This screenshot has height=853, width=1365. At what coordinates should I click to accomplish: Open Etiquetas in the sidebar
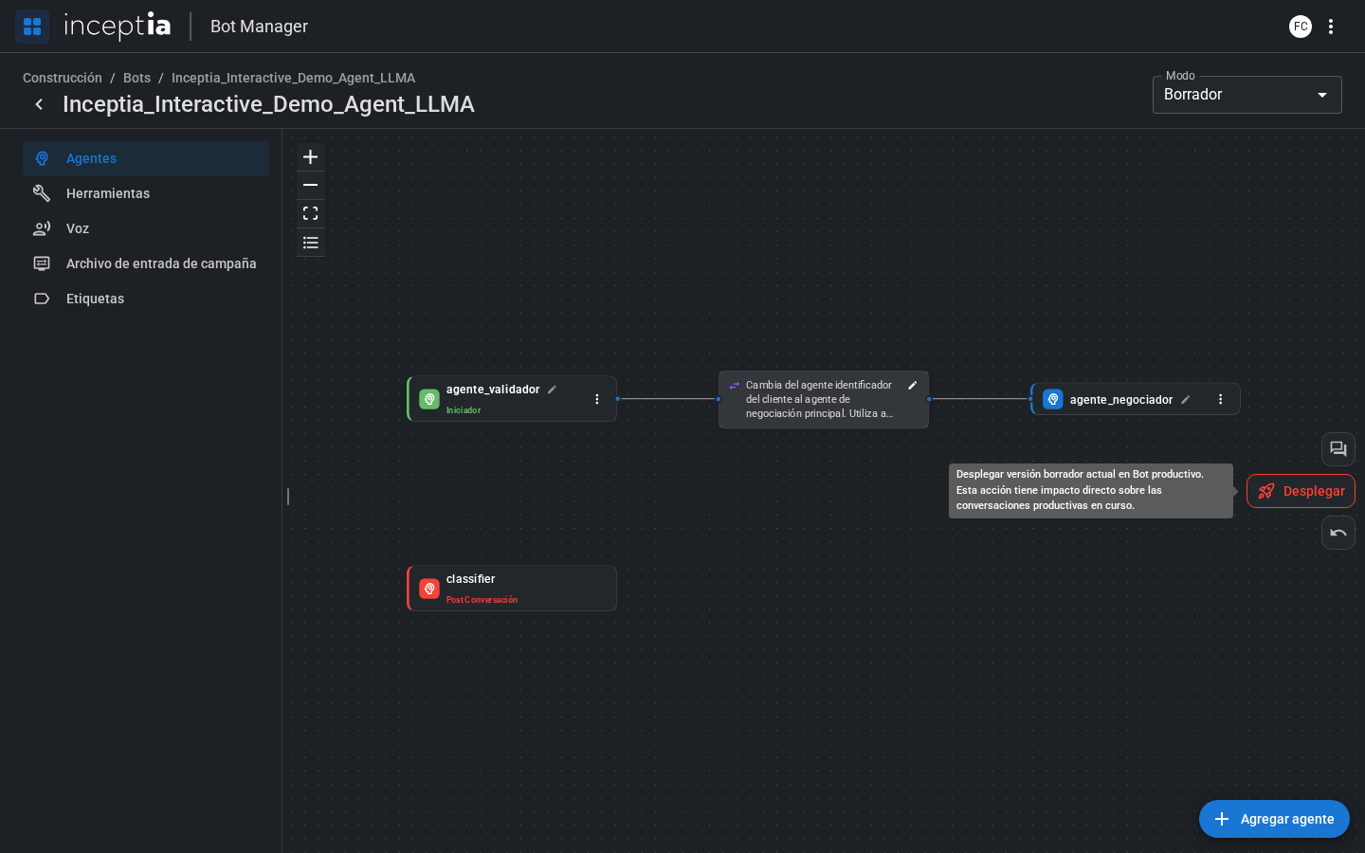pyautogui.click(x=146, y=299)
